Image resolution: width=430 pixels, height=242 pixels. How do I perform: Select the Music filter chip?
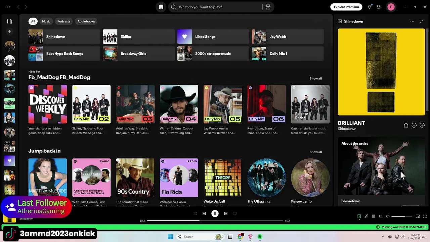[46, 21]
